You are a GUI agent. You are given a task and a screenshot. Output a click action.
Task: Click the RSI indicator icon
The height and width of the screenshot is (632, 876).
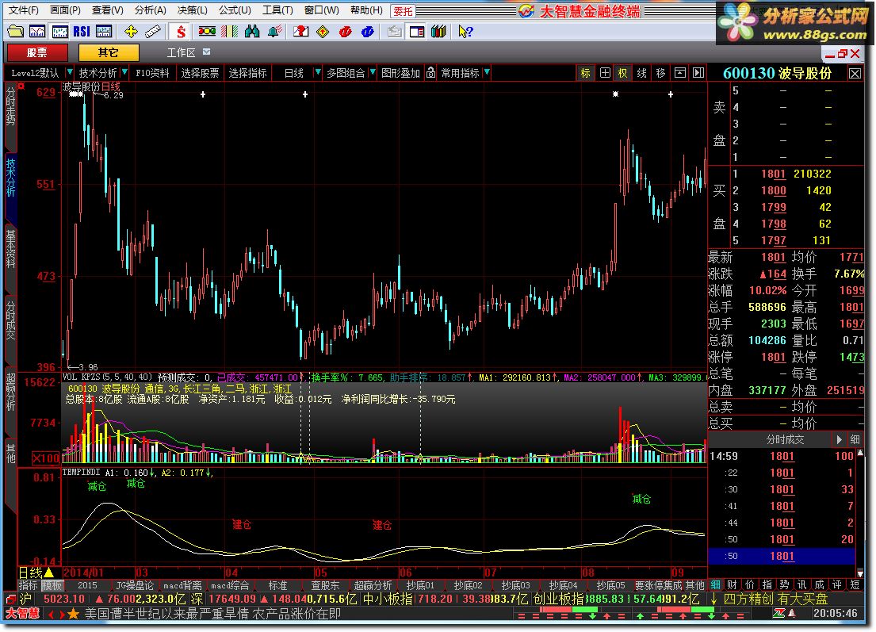[82, 32]
